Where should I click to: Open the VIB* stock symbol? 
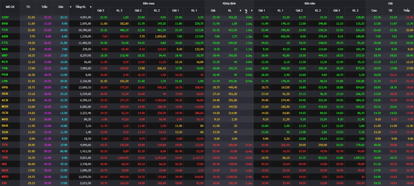tap(5, 55)
